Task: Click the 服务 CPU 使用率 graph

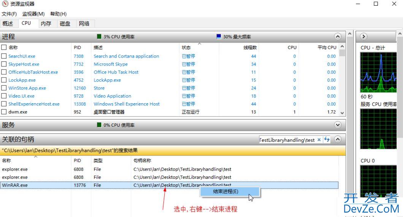Action: point(378,129)
